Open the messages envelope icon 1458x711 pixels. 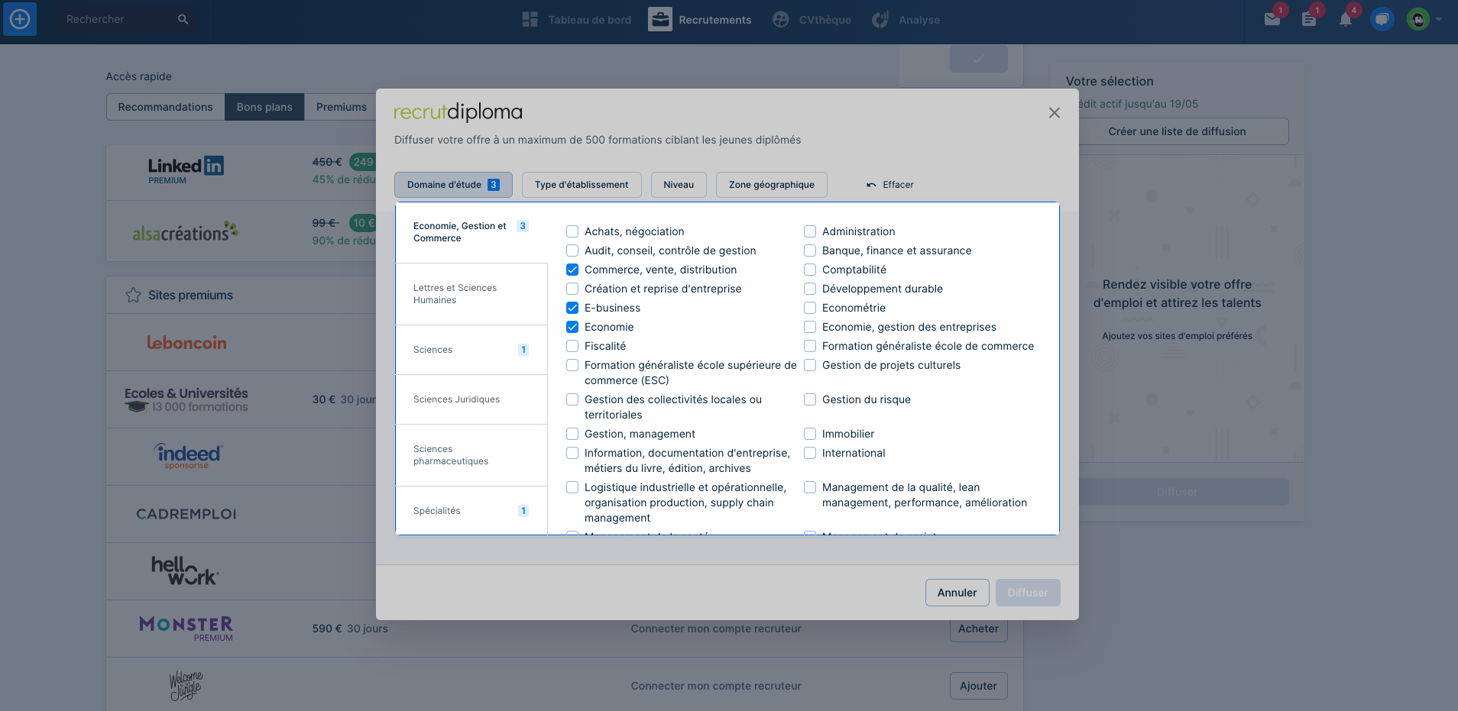[x=1271, y=19]
